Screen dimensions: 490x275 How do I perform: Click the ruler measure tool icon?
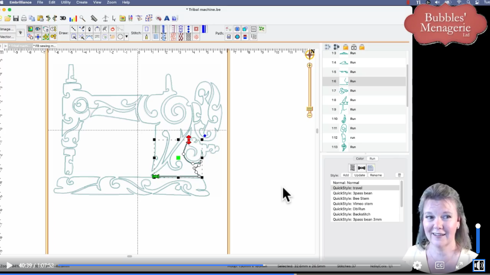click(94, 18)
